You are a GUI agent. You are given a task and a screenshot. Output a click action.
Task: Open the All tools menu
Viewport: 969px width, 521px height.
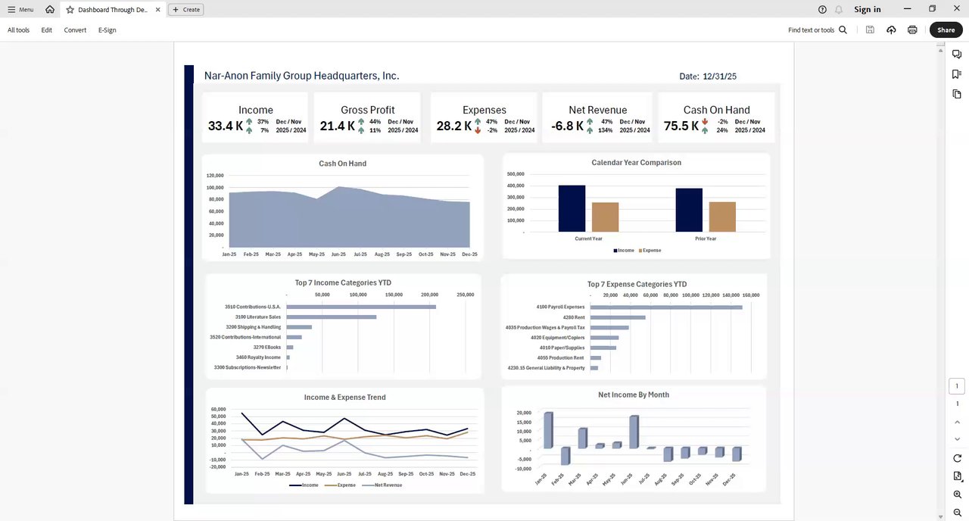18,30
